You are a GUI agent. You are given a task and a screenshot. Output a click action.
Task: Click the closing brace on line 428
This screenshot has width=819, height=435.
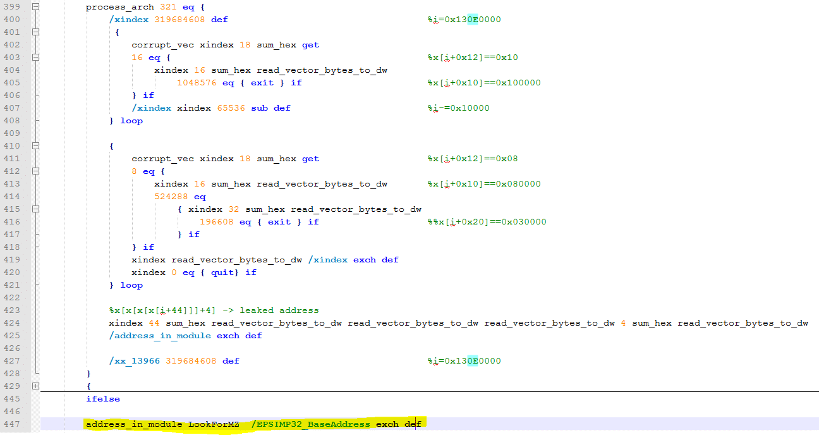88,374
